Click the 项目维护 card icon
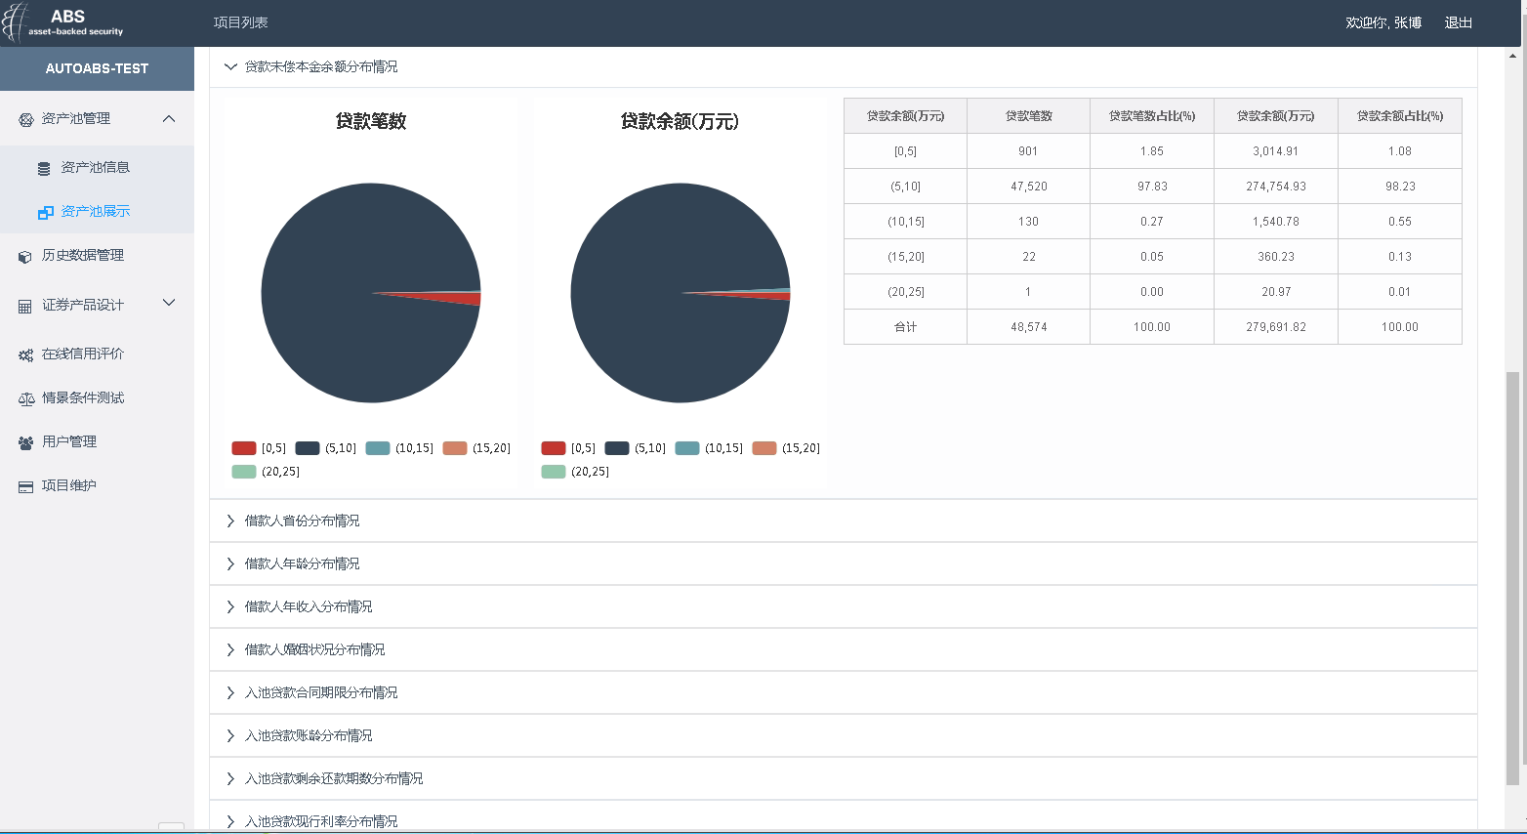Image resolution: width=1527 pixels, height=834 pixels. click(x=25, y=486)
